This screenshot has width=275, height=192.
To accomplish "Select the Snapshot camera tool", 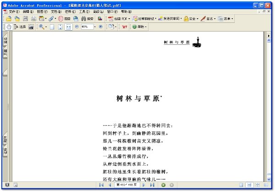I will tap(31, 27).
